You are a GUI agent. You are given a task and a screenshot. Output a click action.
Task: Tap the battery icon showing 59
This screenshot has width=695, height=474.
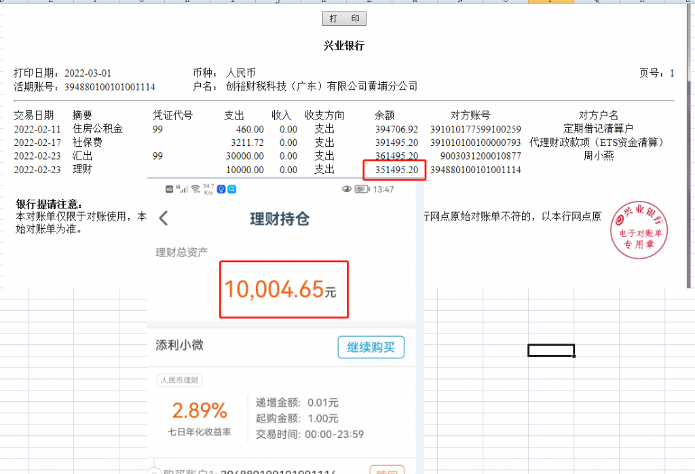point(362,189)
